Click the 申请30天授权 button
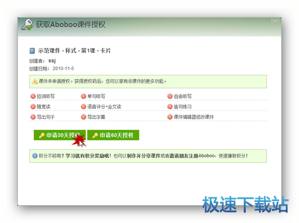This screenshot has width=299, height=223. click(60, 135)
